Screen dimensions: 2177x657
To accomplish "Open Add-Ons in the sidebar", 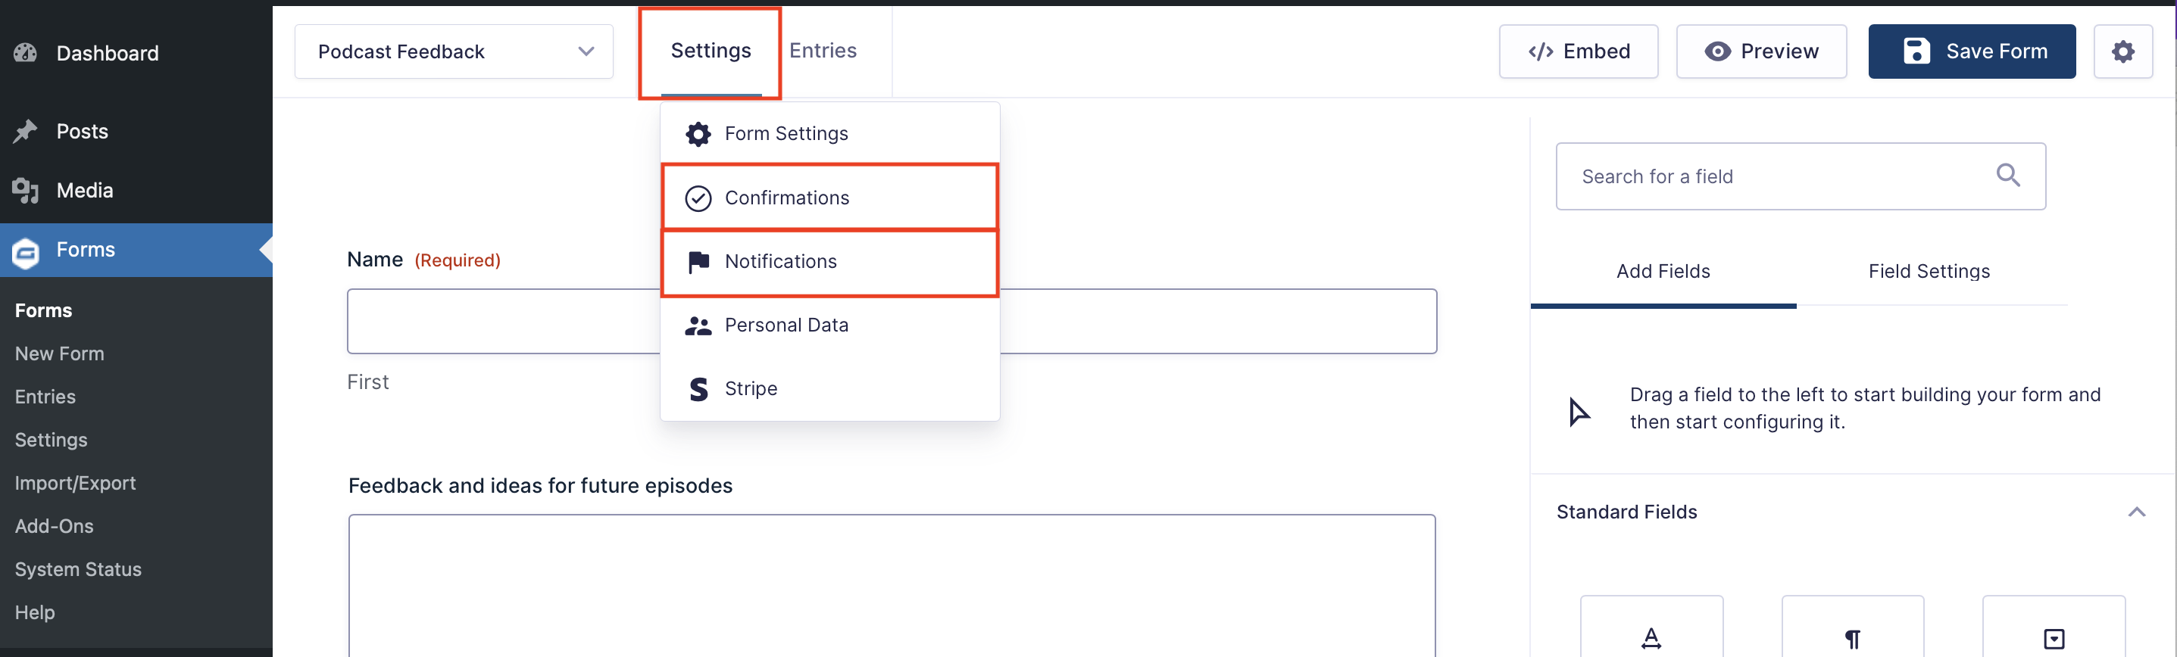I will tap(54, 526).
